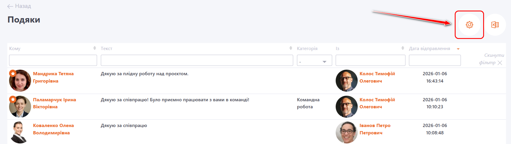Click Іванов Петро's avatar photo

coord(347,132)
